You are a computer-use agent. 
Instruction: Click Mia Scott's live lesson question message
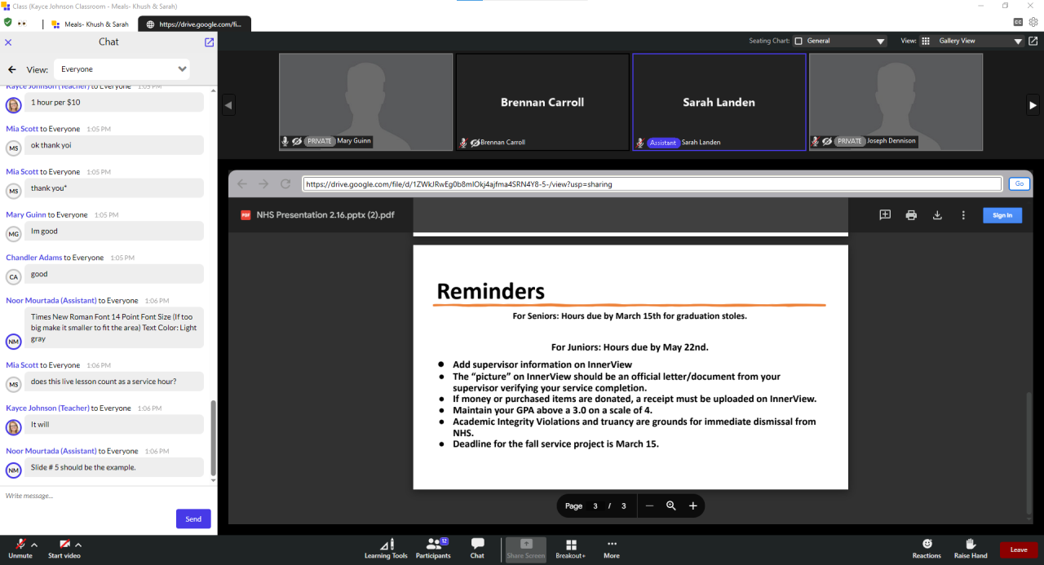114,381
